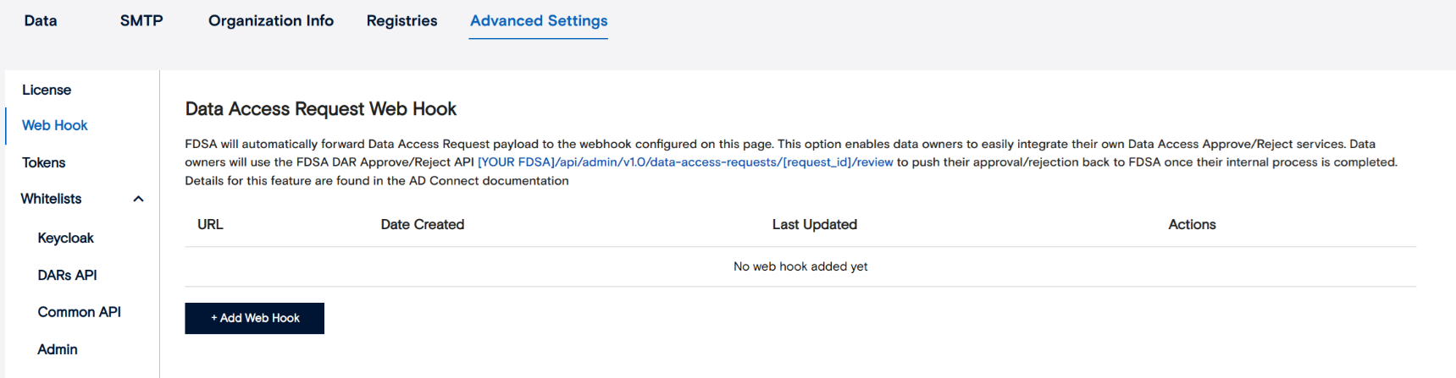
Task: Click the Actions column header
Action: pyautogui.click(x=1192, y=224)
